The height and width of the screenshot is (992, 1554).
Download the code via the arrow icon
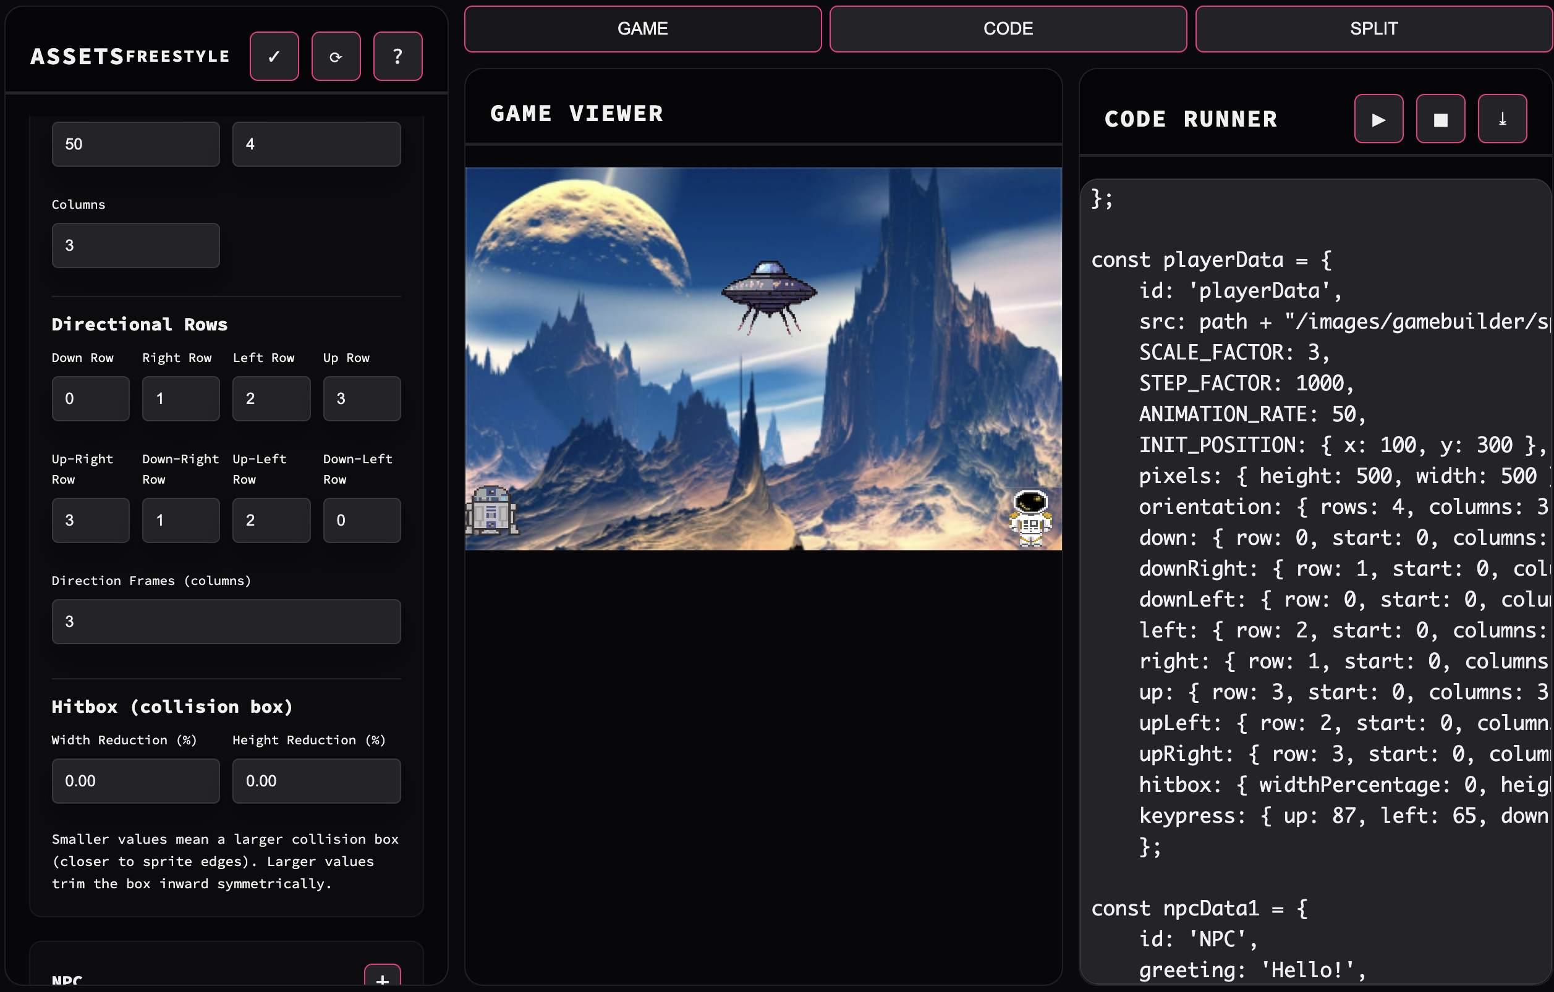tap(1502, 119)
